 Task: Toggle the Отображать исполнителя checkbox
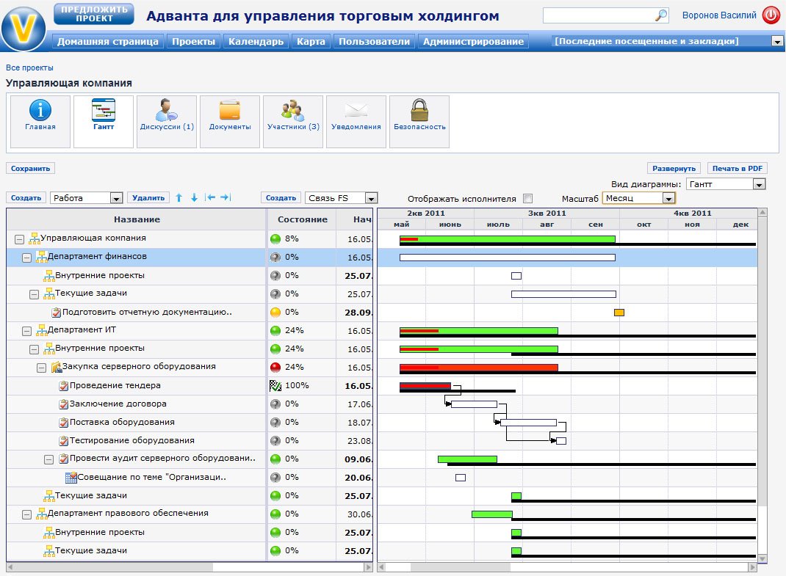[x=528, y=198]
